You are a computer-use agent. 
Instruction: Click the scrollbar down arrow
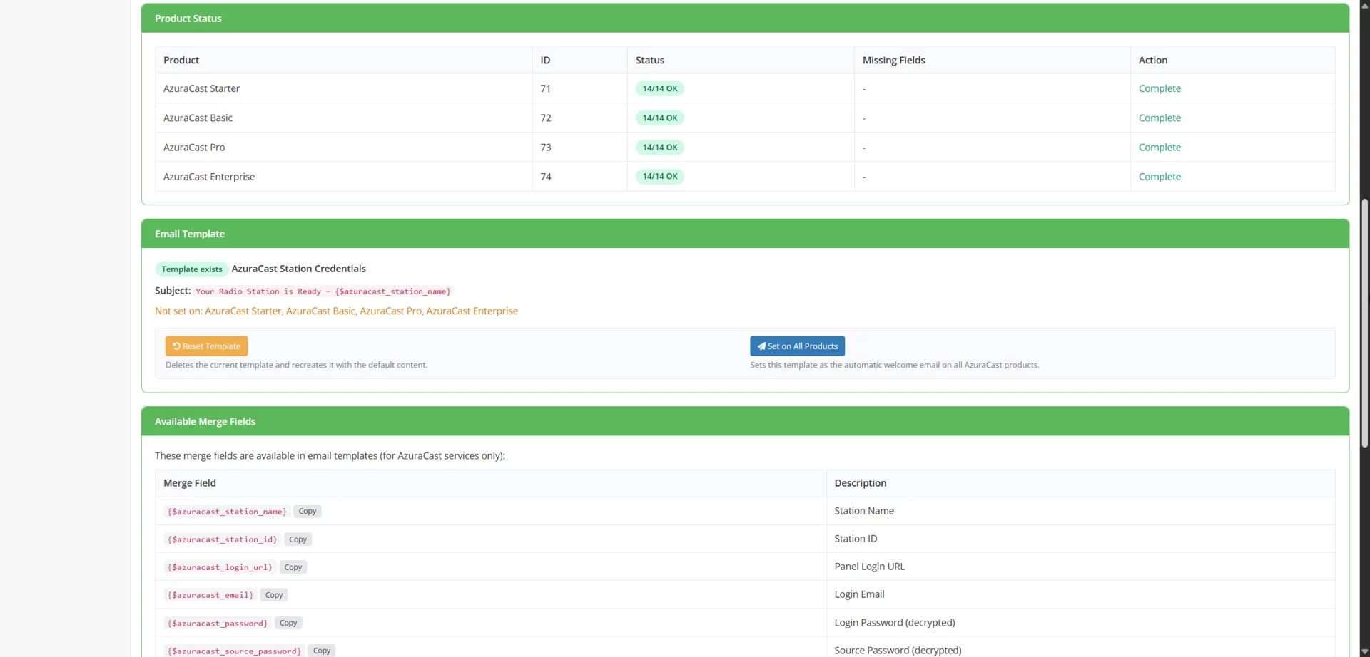(x=1364, y=651)
